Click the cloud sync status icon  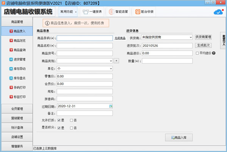[219, 12]
